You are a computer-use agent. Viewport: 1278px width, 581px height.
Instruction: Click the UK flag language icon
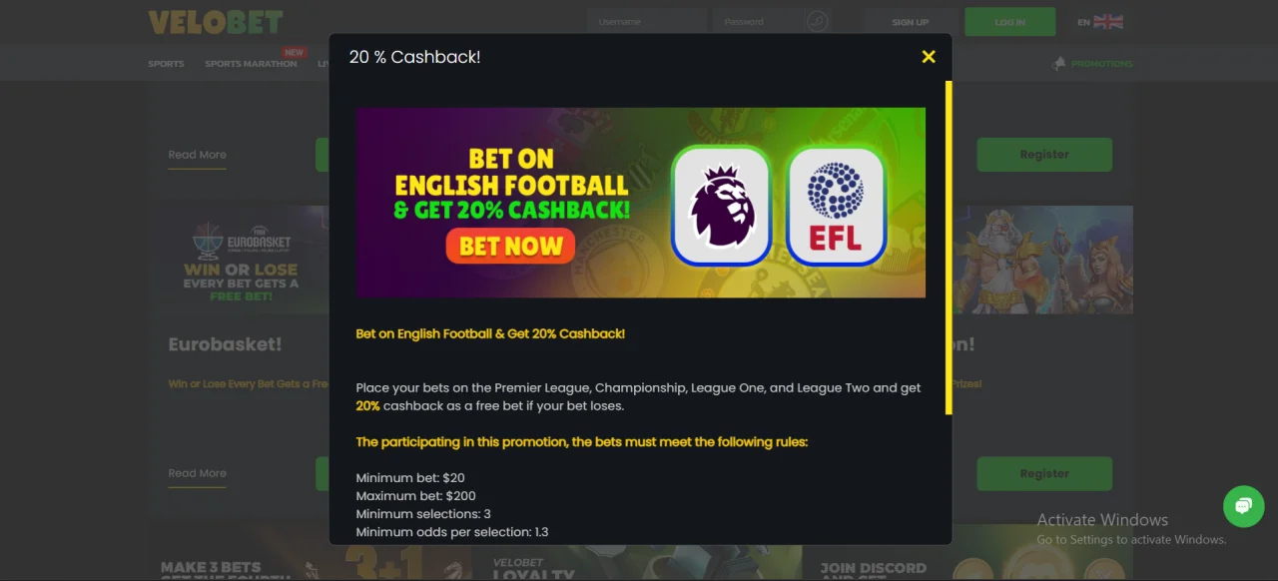pos(1108,22)
